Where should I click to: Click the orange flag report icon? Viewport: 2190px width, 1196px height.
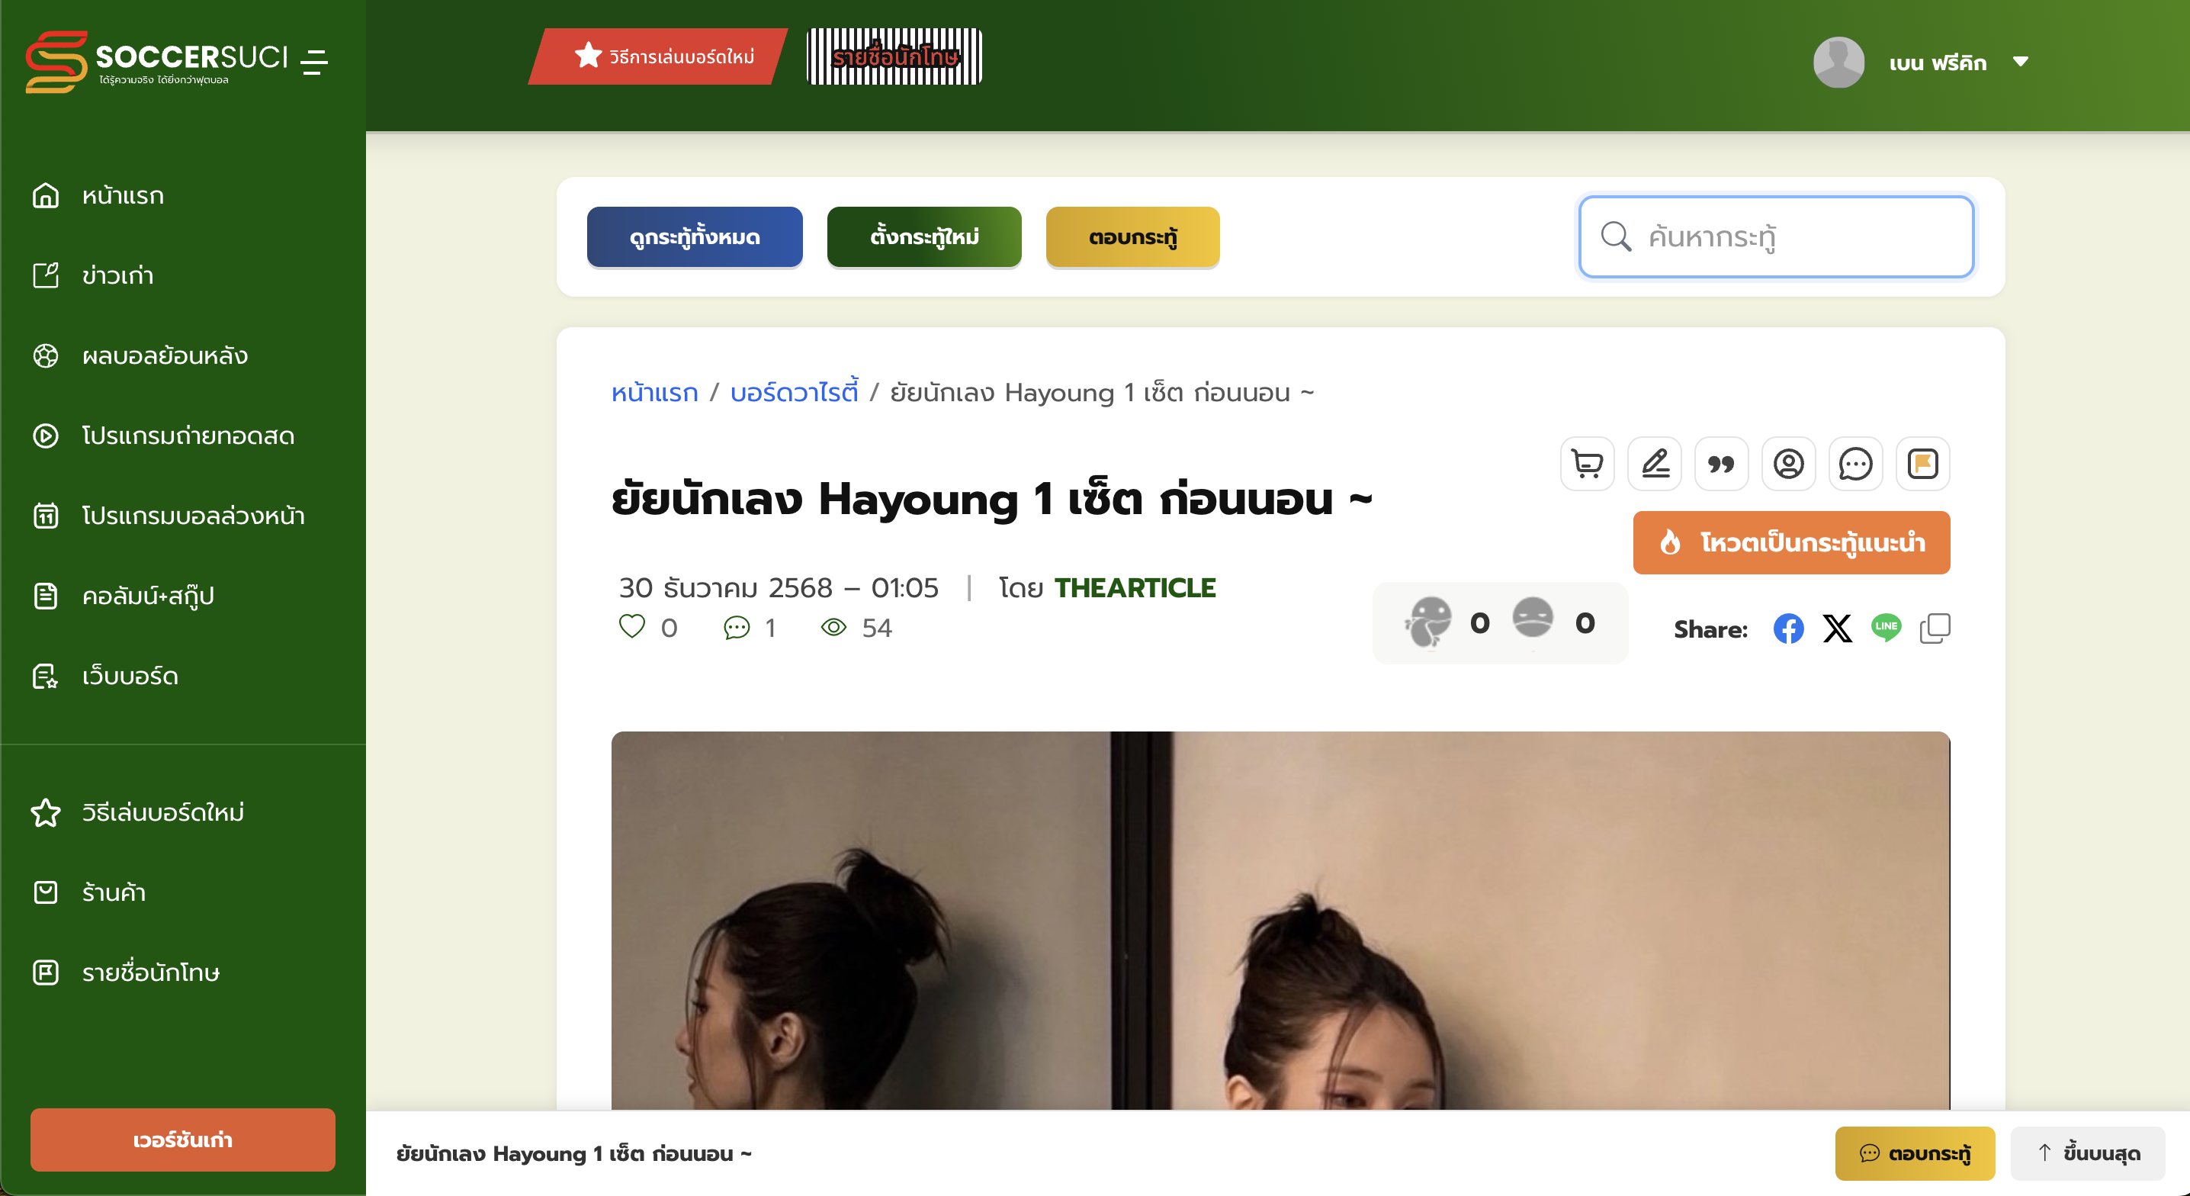tap(1922, 464)
